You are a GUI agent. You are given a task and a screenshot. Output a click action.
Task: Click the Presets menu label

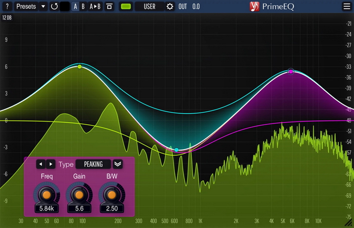(26, 6)
